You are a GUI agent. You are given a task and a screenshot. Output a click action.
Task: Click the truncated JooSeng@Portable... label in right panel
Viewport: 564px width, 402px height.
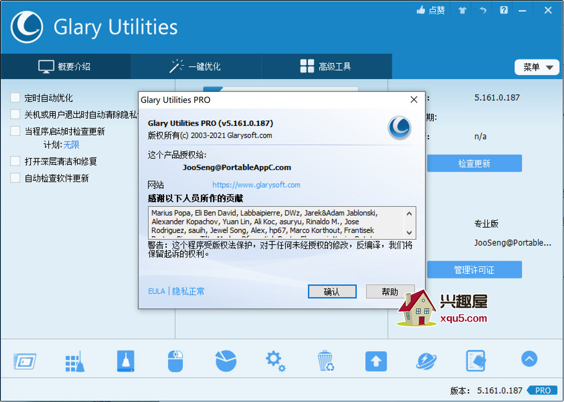(513, 243)
